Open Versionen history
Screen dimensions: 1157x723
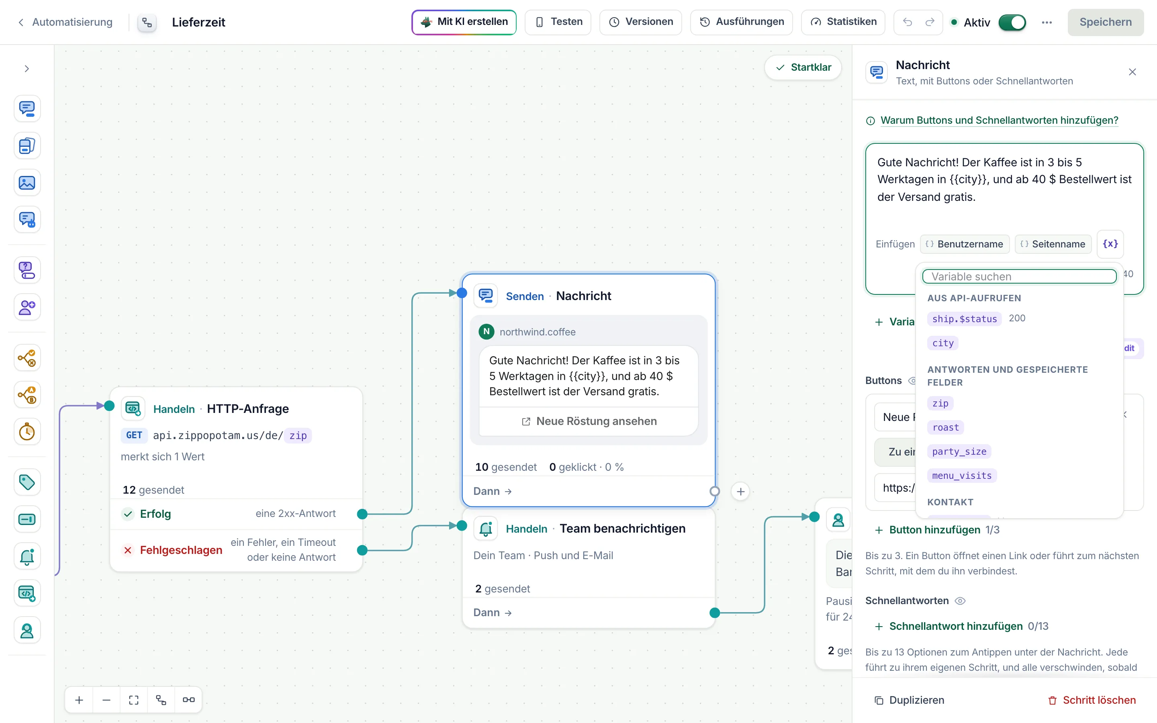click(x=641, y=22)
